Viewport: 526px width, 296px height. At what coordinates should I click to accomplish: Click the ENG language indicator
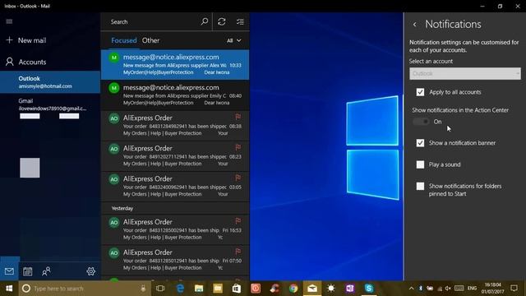point(472,289)
